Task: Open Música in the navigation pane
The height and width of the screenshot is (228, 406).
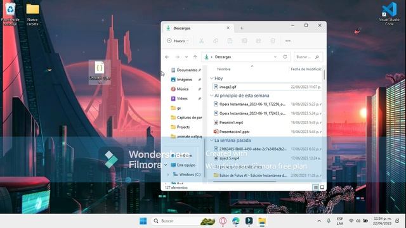Action: 186,89
